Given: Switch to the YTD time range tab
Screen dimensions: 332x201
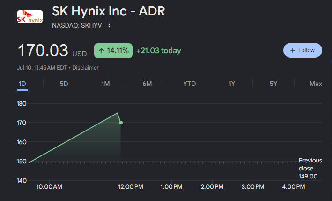Looking at the screenshot, I should click(x=190, y=84).
